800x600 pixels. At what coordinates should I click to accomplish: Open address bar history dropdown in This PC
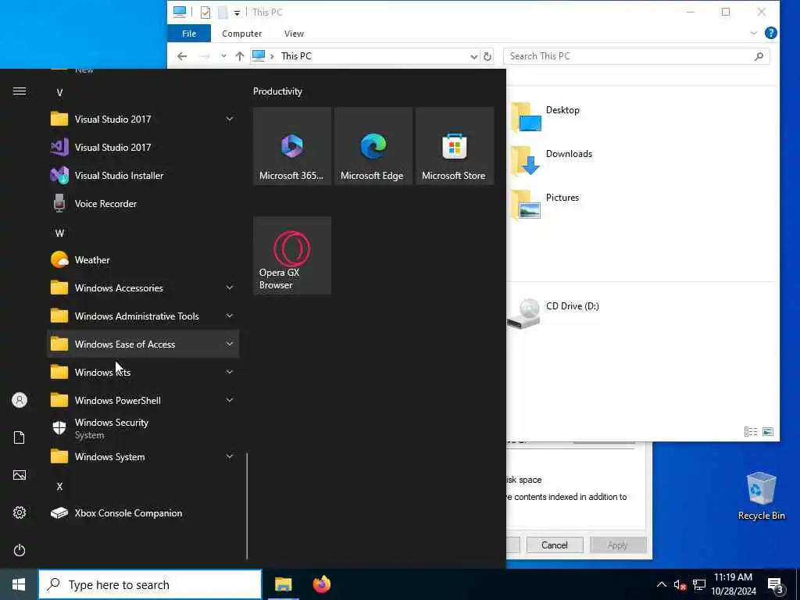click(474, 56)
